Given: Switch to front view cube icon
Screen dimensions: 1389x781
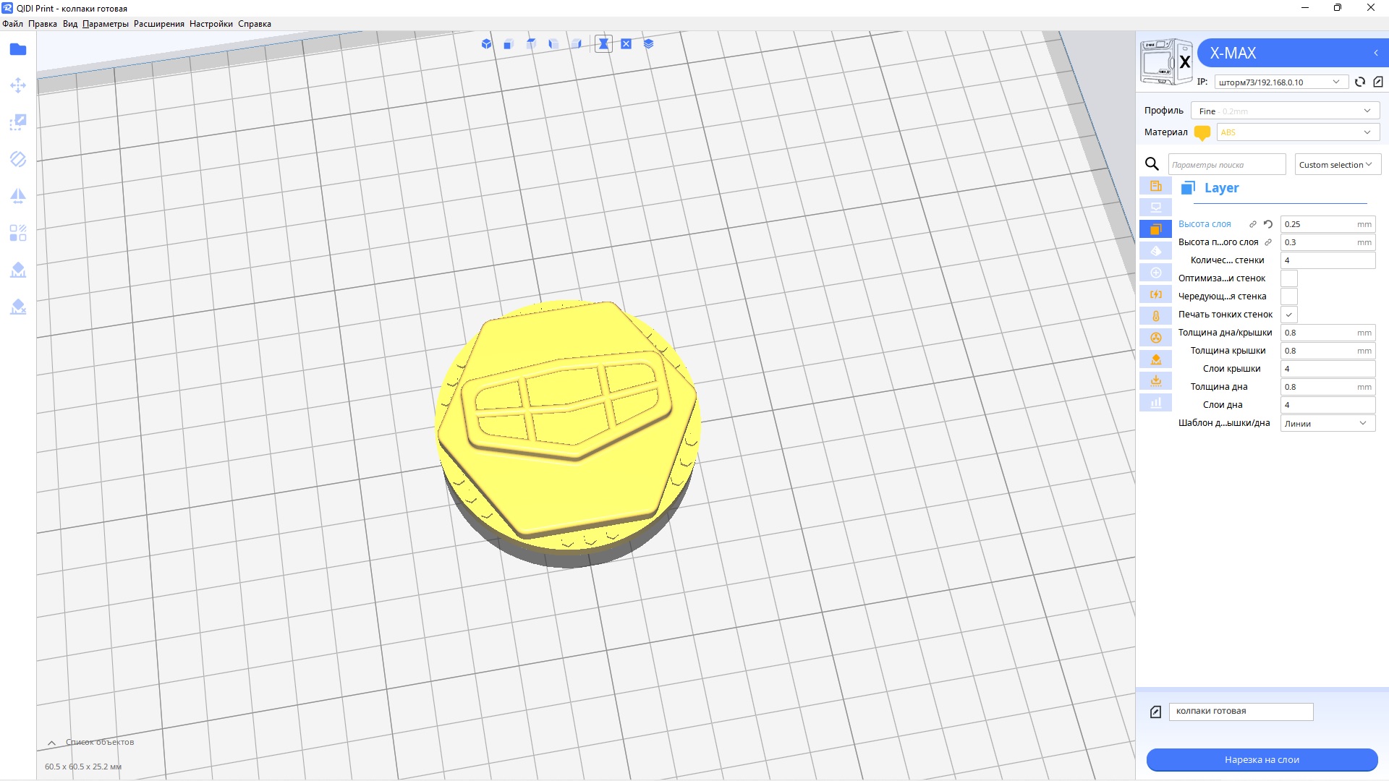Looking at the screenshot, I should pos(509,44).
